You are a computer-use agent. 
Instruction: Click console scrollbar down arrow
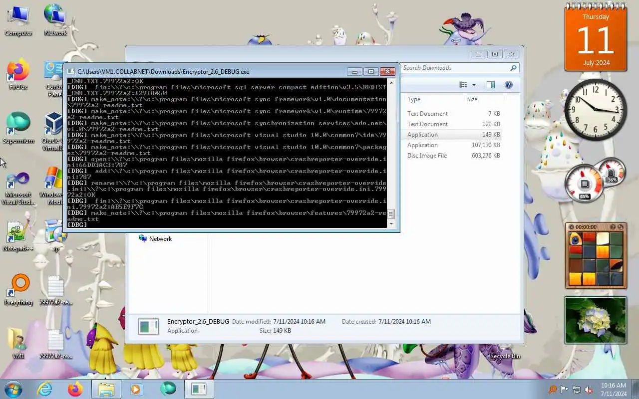click(391, 224)
